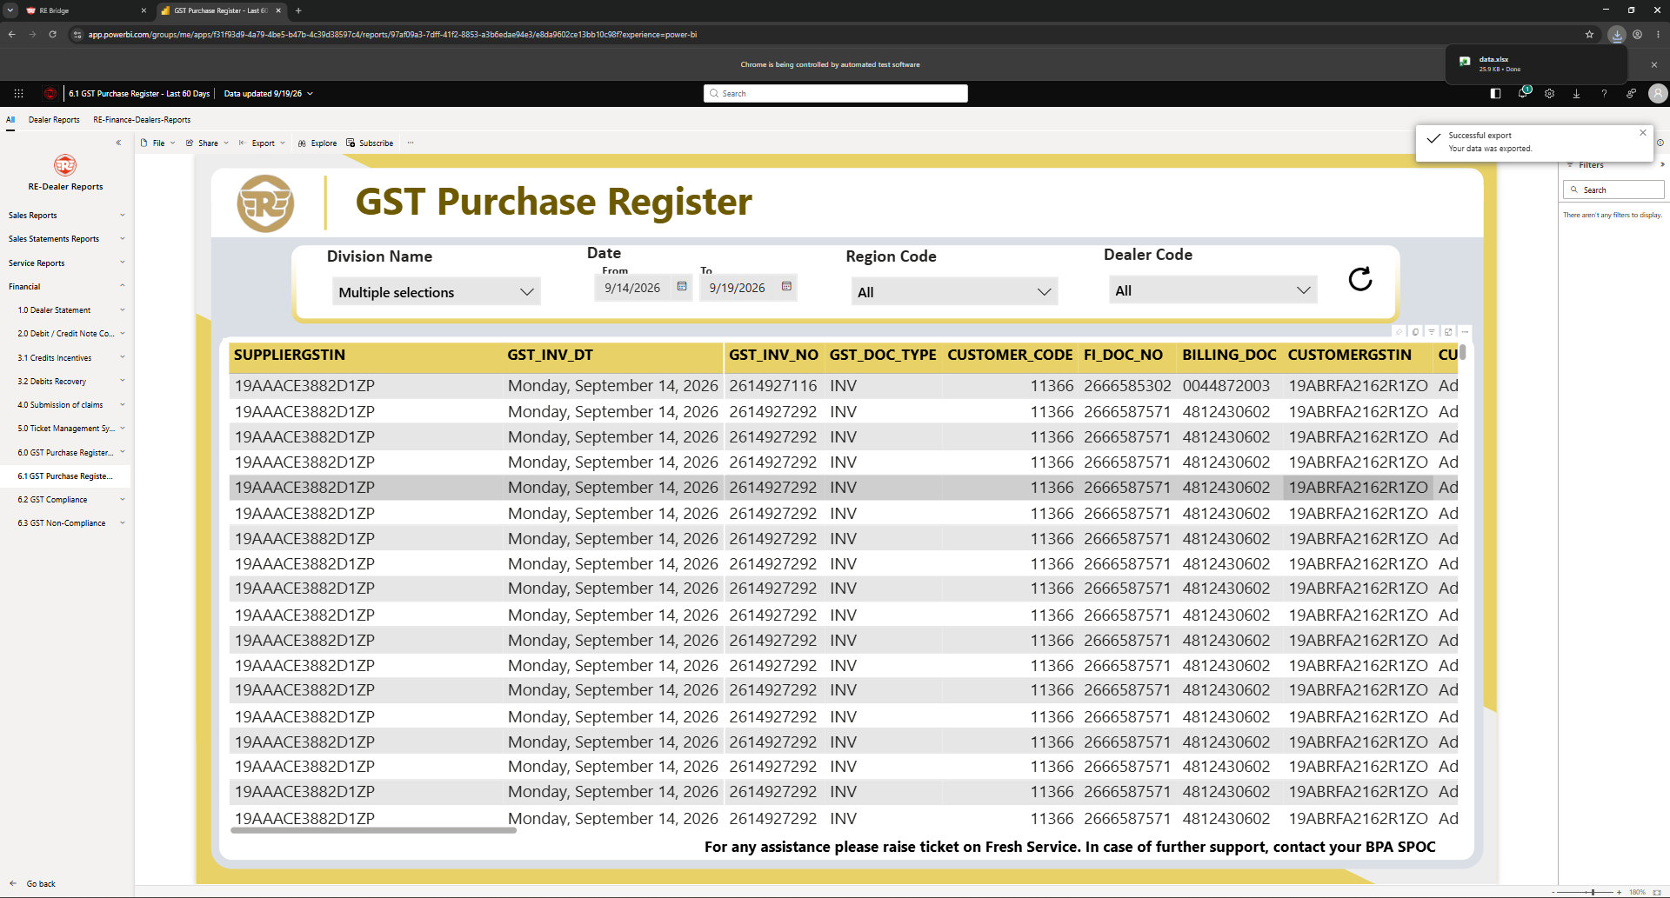Click the table horizontal scrollbar

point(373,830)
